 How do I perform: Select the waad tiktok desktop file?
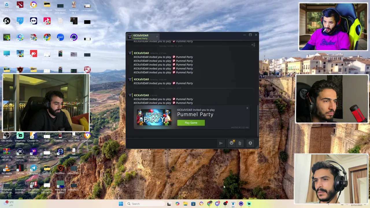pyautogui.click(x=74, y=137)
